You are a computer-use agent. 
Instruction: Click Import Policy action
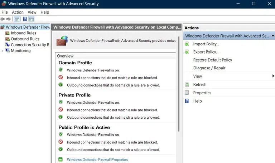click(x=206, y=44)
